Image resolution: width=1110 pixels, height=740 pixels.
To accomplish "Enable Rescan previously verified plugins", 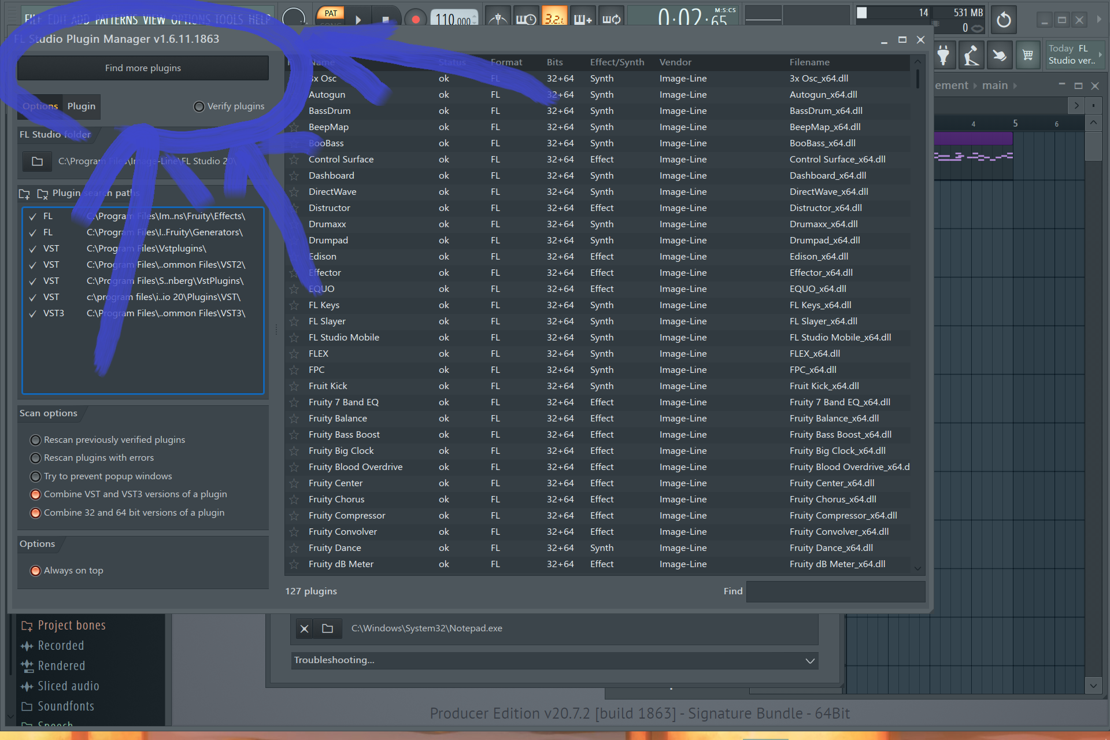I will click(36, 440).
